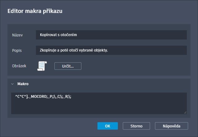This screenshot has height=137, width=198.
Task: Click the text Kopírovat s otočením
Action: [58, 35]
